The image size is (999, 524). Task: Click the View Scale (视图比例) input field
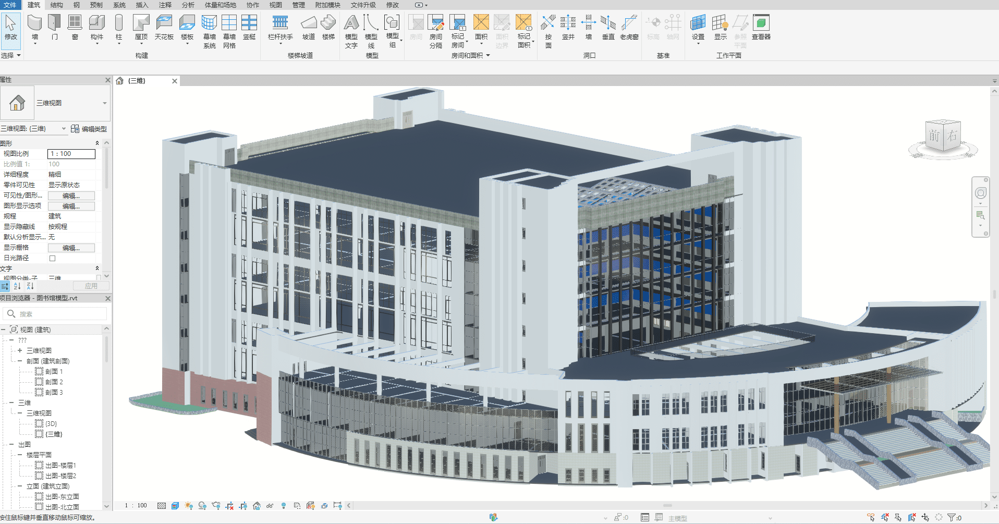pyautogui.click(x=71, y=154)
